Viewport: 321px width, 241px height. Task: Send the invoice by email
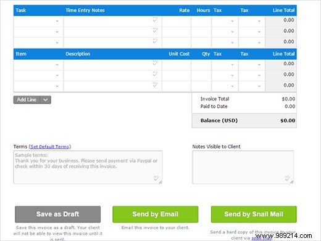tap(156, 214)
